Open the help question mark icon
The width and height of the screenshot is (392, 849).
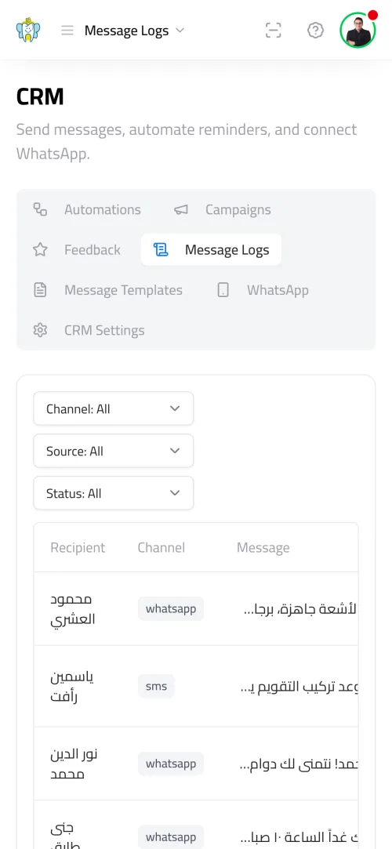[x=316, y=31]
